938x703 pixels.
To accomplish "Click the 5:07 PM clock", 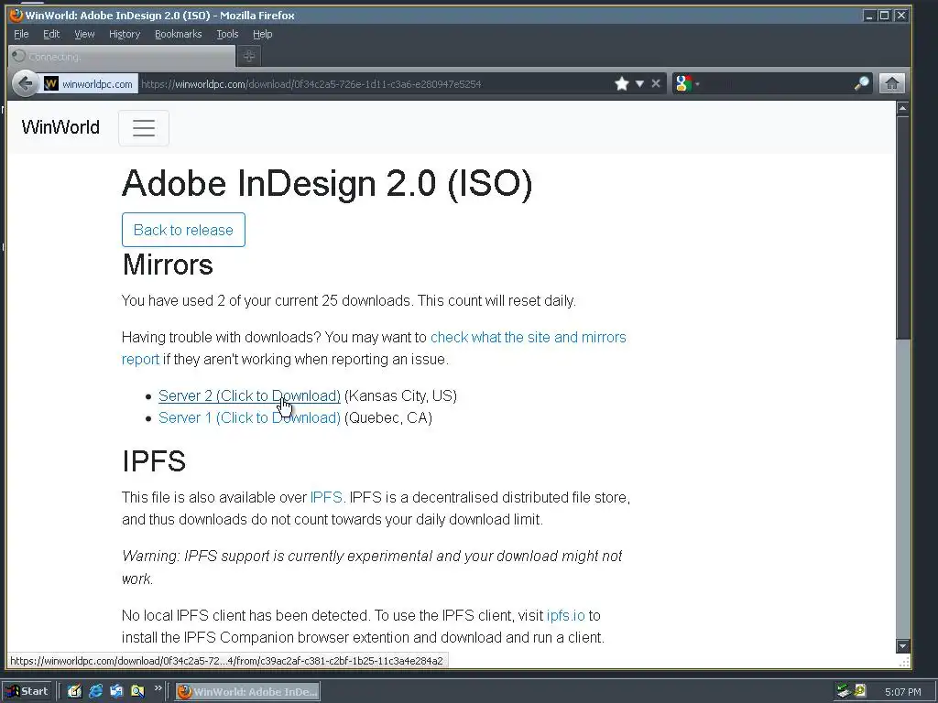I will coord(902,692).
